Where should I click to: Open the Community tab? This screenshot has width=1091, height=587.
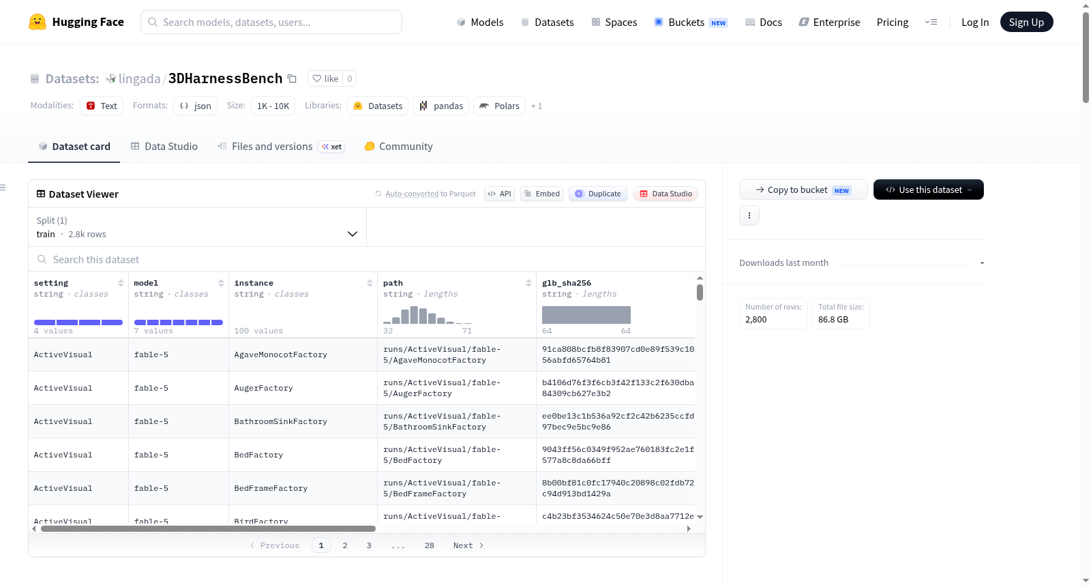coord(398,146)
